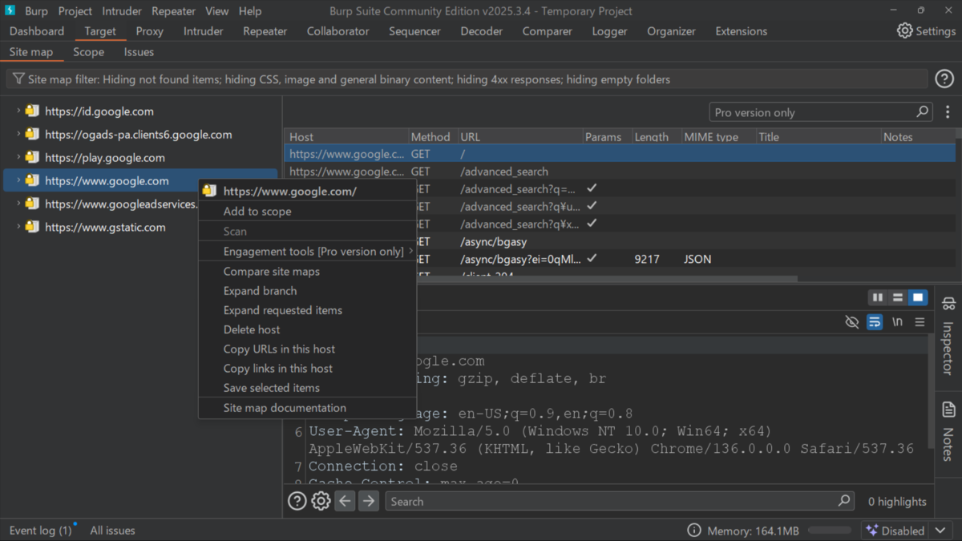This screenshot has width=962, height=541.
Task: Click the memory usage progress bar
Action: pyautogui.click(x=829, y=531)
